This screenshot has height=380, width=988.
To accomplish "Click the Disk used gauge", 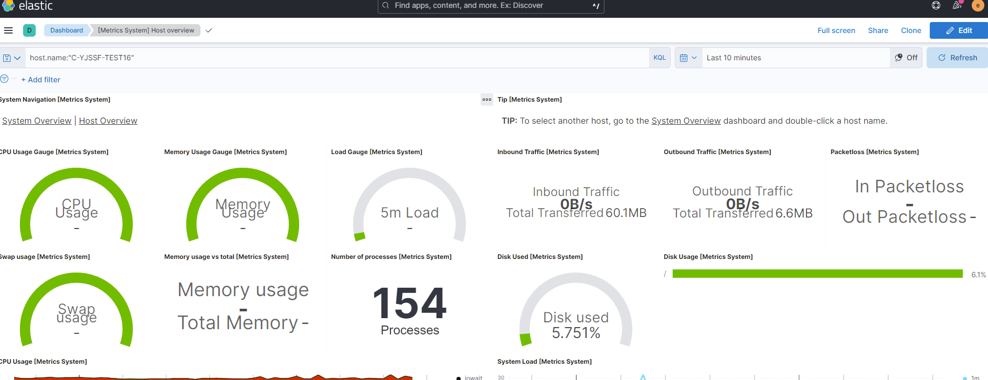I will click(x=576, y=310).
